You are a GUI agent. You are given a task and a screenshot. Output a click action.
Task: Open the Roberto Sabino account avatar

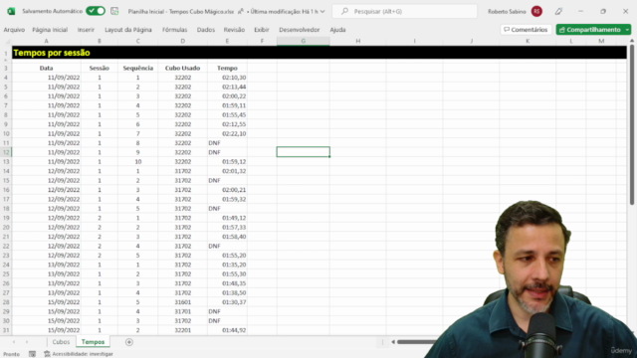536,11
